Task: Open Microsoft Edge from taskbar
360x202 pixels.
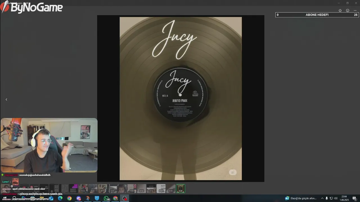Action: click(60, 198)
